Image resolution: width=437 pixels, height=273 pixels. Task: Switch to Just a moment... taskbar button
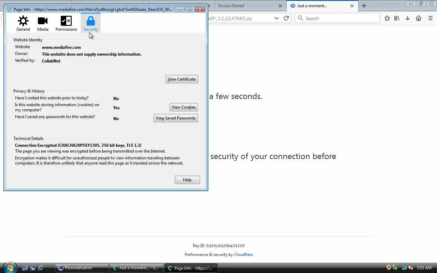coord(137,268)
